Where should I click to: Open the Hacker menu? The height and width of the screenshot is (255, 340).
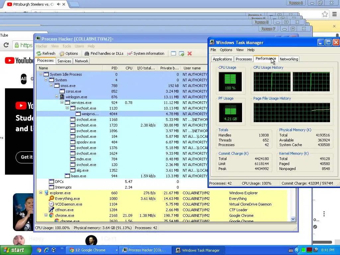tap(42, 46)
